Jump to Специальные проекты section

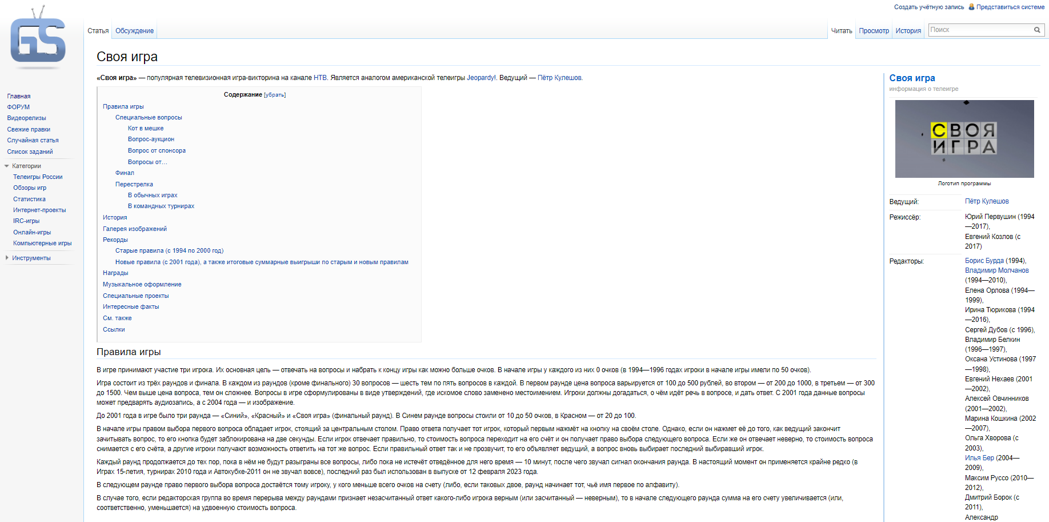tap(136, 296)
